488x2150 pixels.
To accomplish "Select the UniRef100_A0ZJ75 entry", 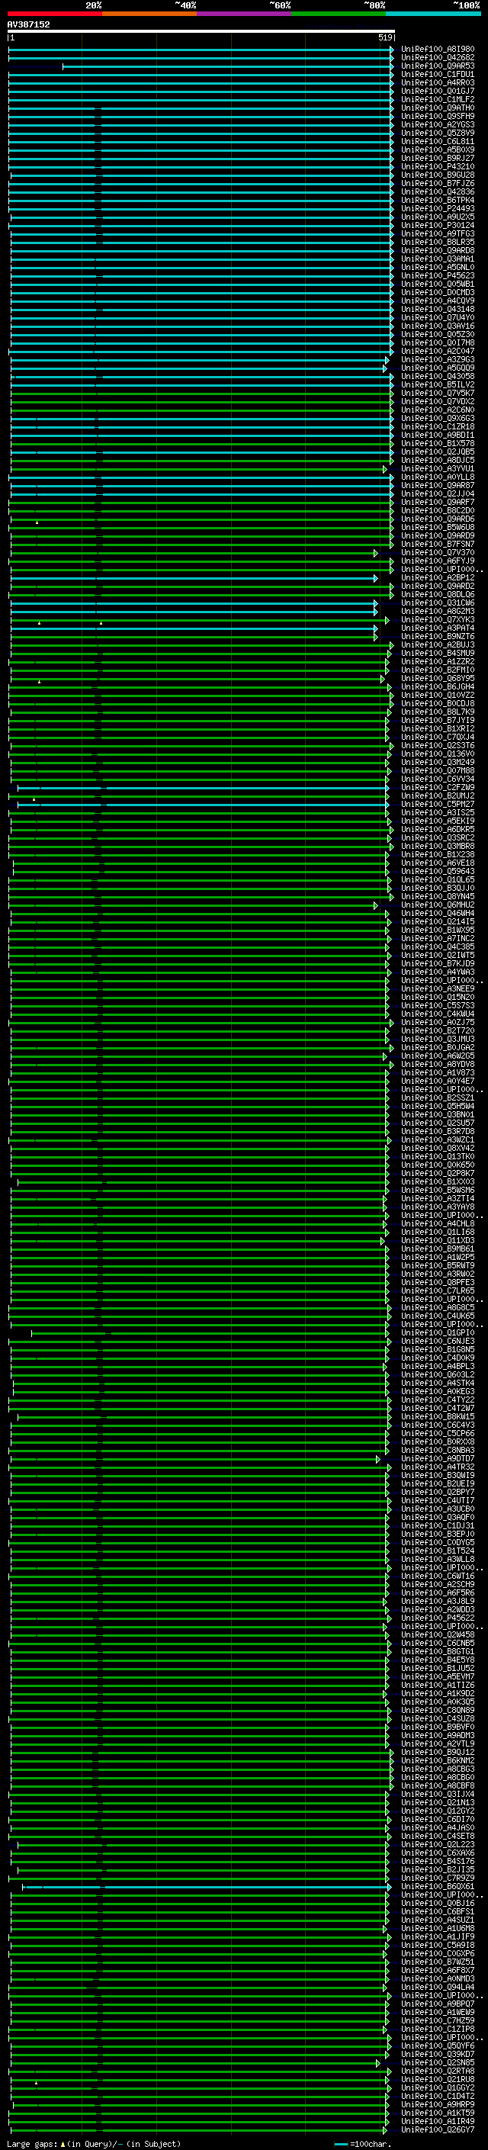I will (x=438, y=1023).
